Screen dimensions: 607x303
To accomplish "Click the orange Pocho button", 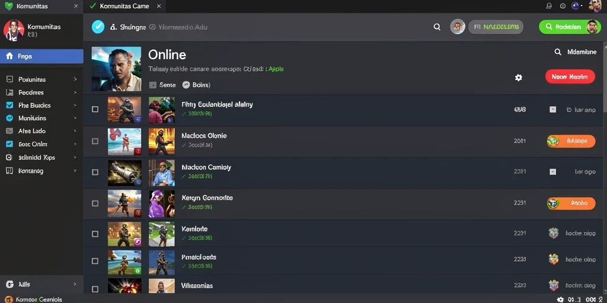I will (571, 203).
